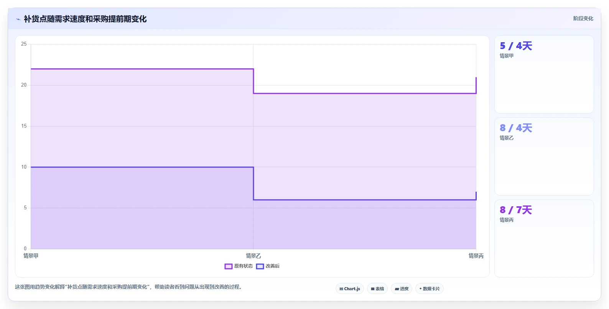Click the 改善后 legend label
This screenshot has width=609, height=309.
pyautogui.click(x=273, y=266)
